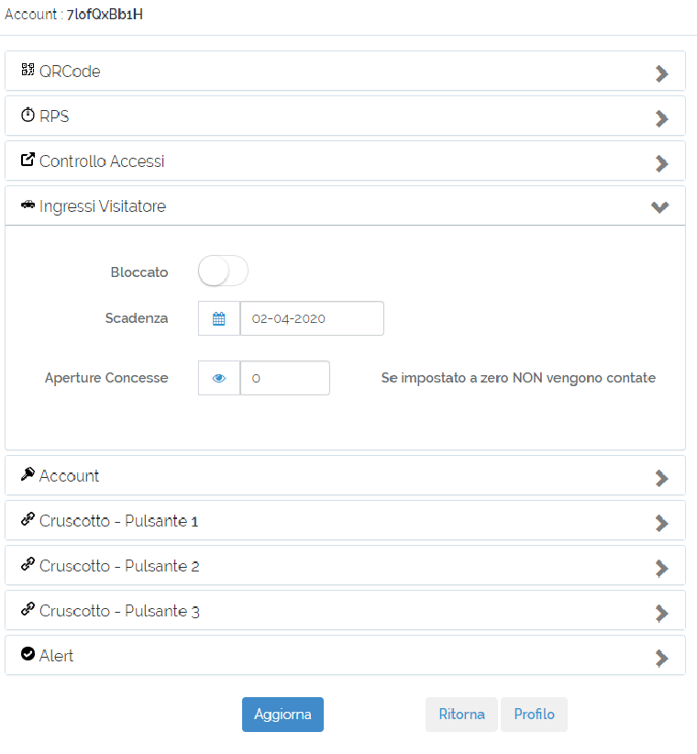
Task: Open the Controllo Accessi section header
Action: 345,161
